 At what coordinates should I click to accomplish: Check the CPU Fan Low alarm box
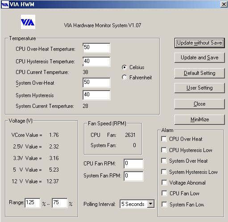(x=164, y=193)
